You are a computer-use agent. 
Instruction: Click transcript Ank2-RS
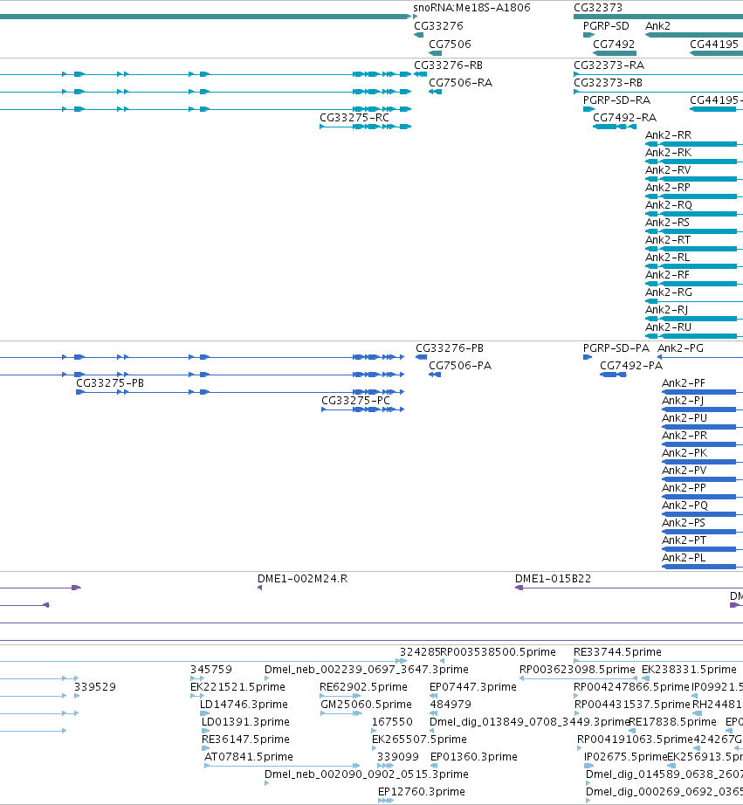click(x=668, y=223)
